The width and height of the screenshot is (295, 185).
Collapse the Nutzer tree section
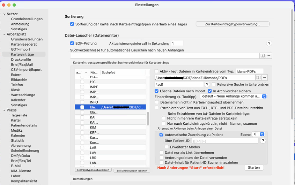coord(4,14)
